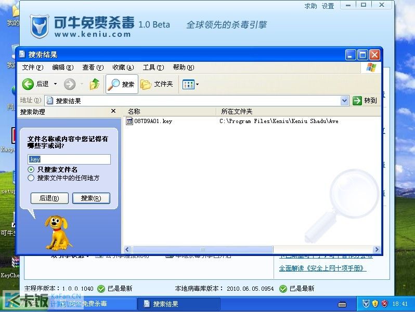Viewport: 415px width, 312px height.
Task: Click the blue shield tray icon
Action: point(366,304)
